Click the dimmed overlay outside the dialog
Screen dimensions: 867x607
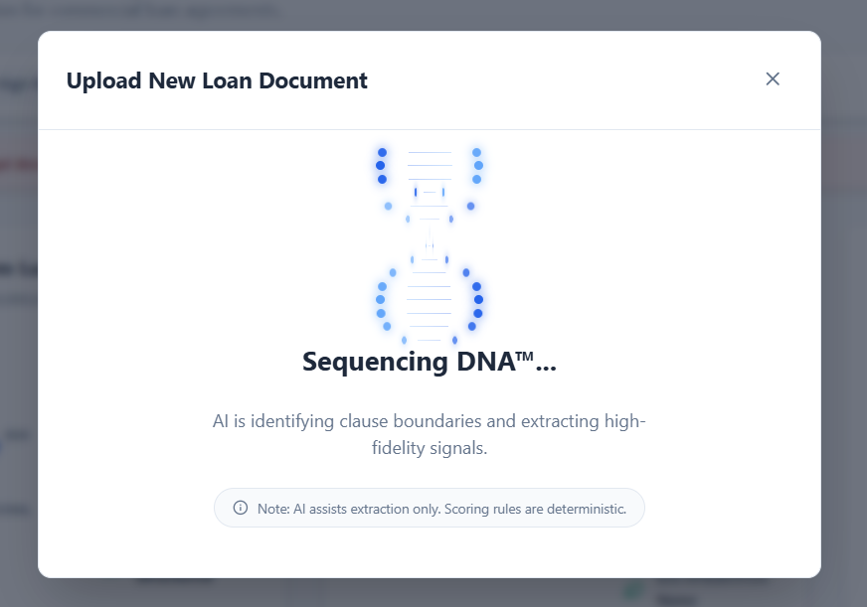18,397
